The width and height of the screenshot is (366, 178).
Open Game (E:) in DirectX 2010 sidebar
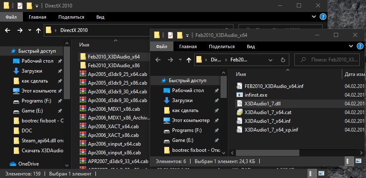pos(32,111)
